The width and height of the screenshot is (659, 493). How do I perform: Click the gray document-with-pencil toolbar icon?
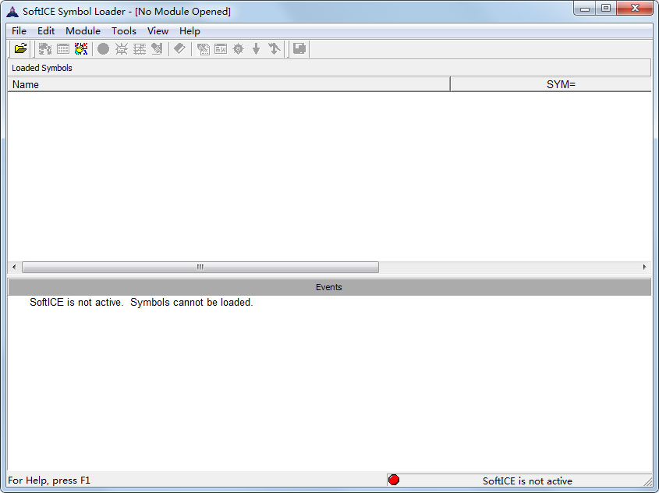(x=203, y=48)
